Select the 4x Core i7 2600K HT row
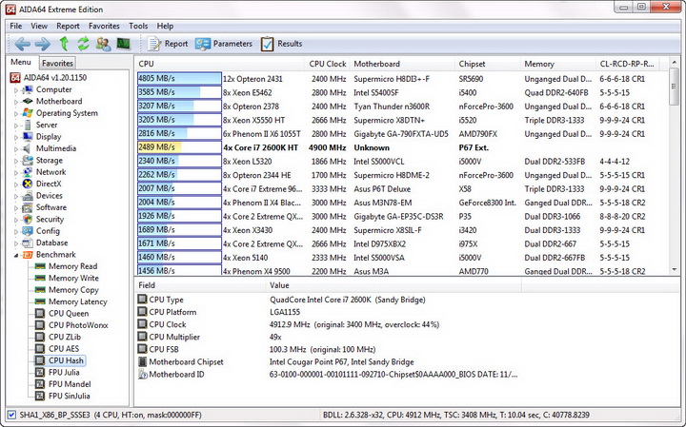Screen dimensions: 686x427 coord(400,147)
